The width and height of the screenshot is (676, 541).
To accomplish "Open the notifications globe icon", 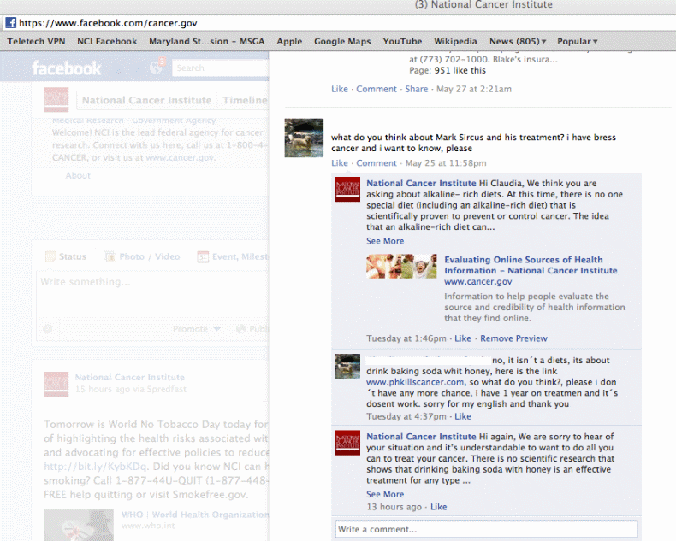I will [155, 68].
